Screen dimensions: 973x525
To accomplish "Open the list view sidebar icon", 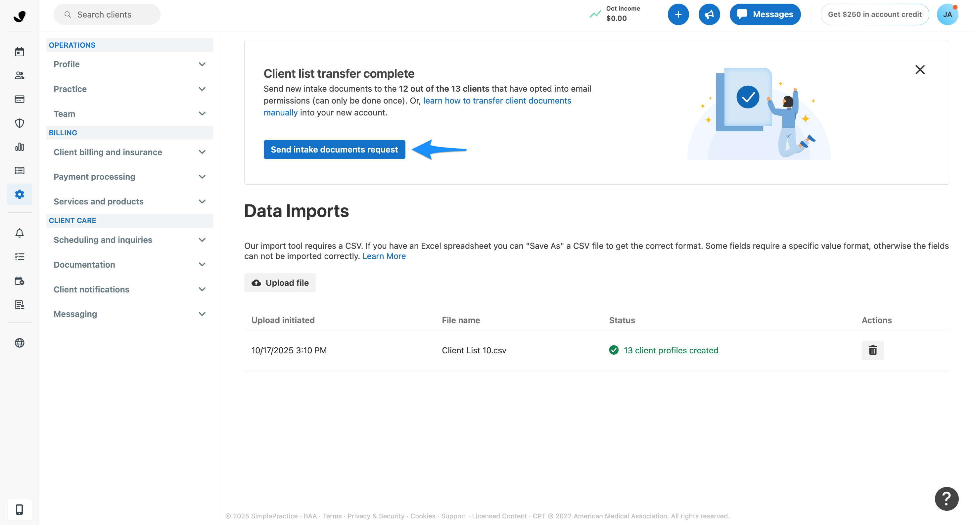I will 19,171.
